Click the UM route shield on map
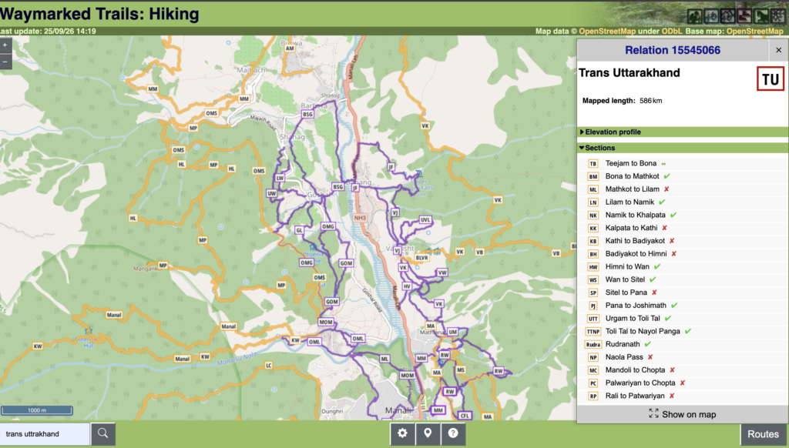 coord(453,332)
